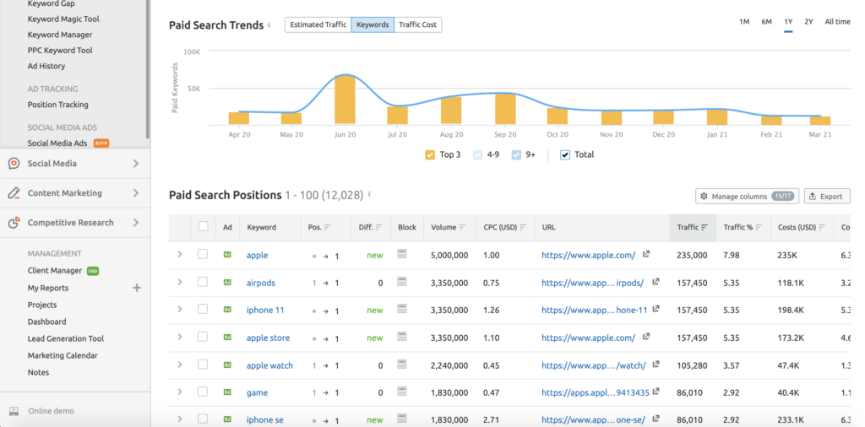Switch to Estimated Traffic tab

click(x=318, y=24)
